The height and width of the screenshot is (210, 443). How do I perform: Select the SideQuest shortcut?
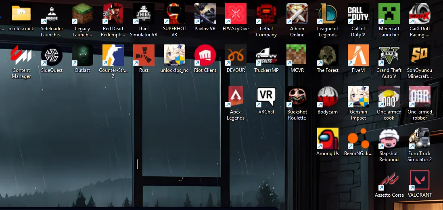52,55
